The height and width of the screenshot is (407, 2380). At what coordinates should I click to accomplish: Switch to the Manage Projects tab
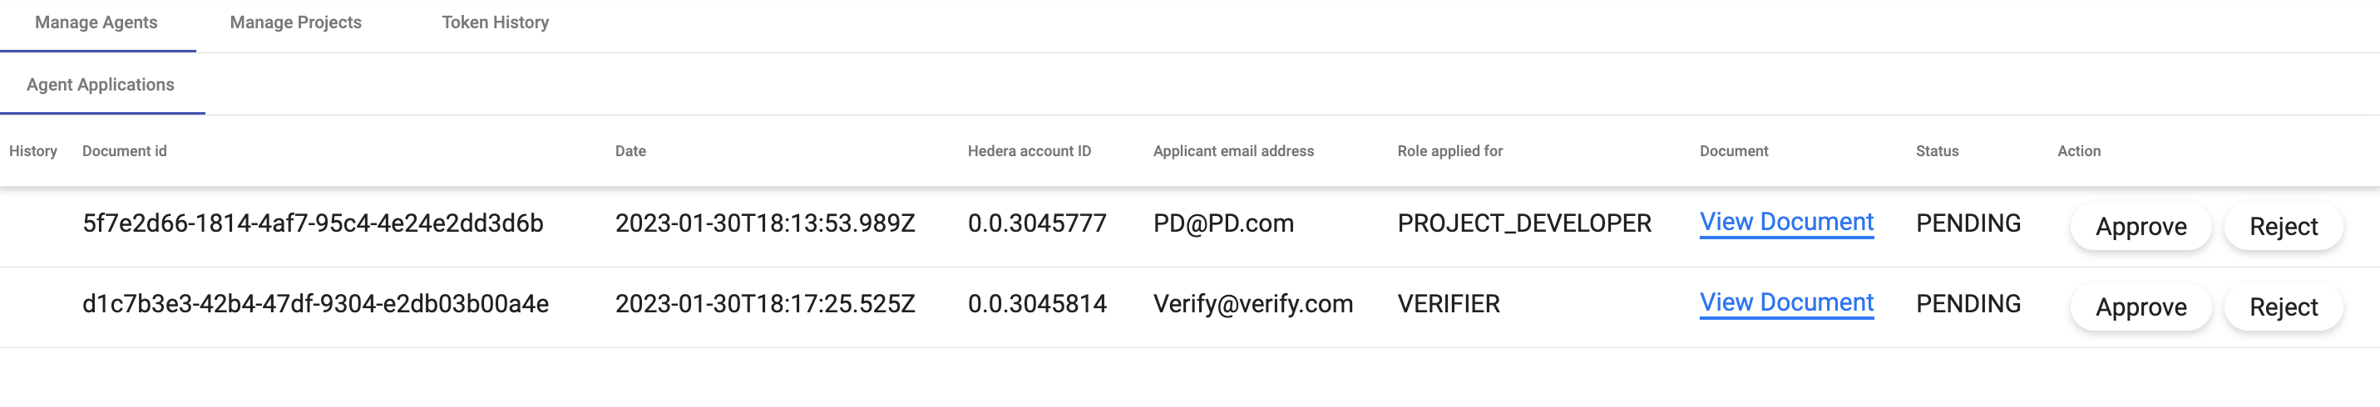pyautogui.click(x=296, y=22)
